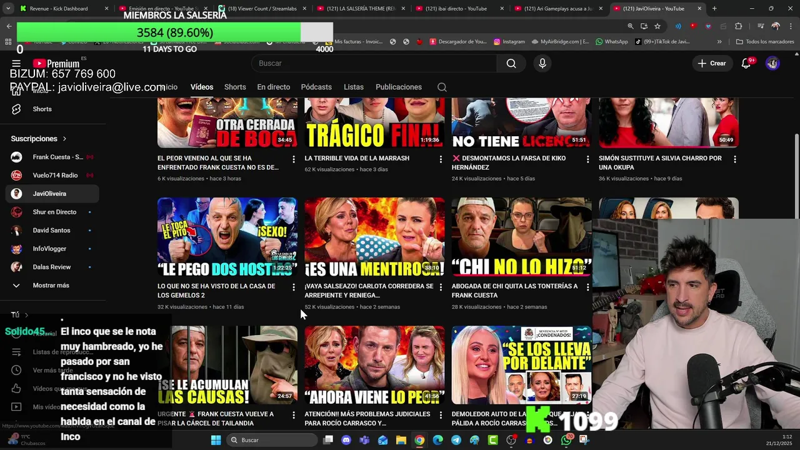This screenshot has height=450, width=800.
Task: Go back with the browser back arrow
Action: click(x=9, y=26)
